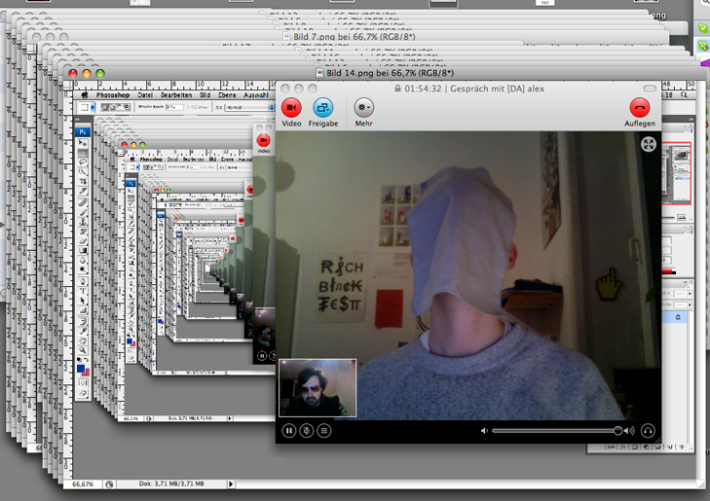Pause the Skype video call
710x501 pixels.
click(289, 430)
